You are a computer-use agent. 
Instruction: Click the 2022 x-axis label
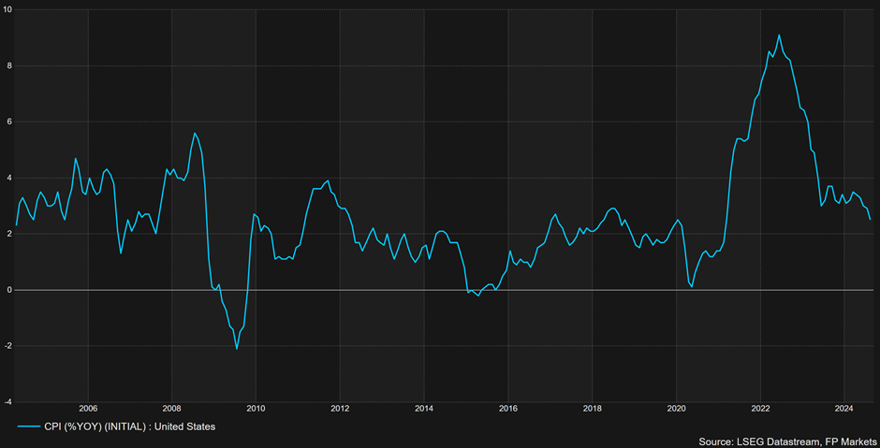coord(761,408)
